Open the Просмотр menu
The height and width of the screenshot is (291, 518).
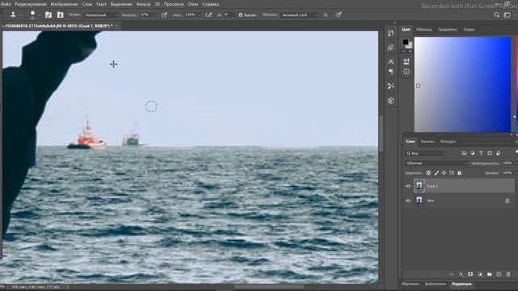click(x=174, y=4)
